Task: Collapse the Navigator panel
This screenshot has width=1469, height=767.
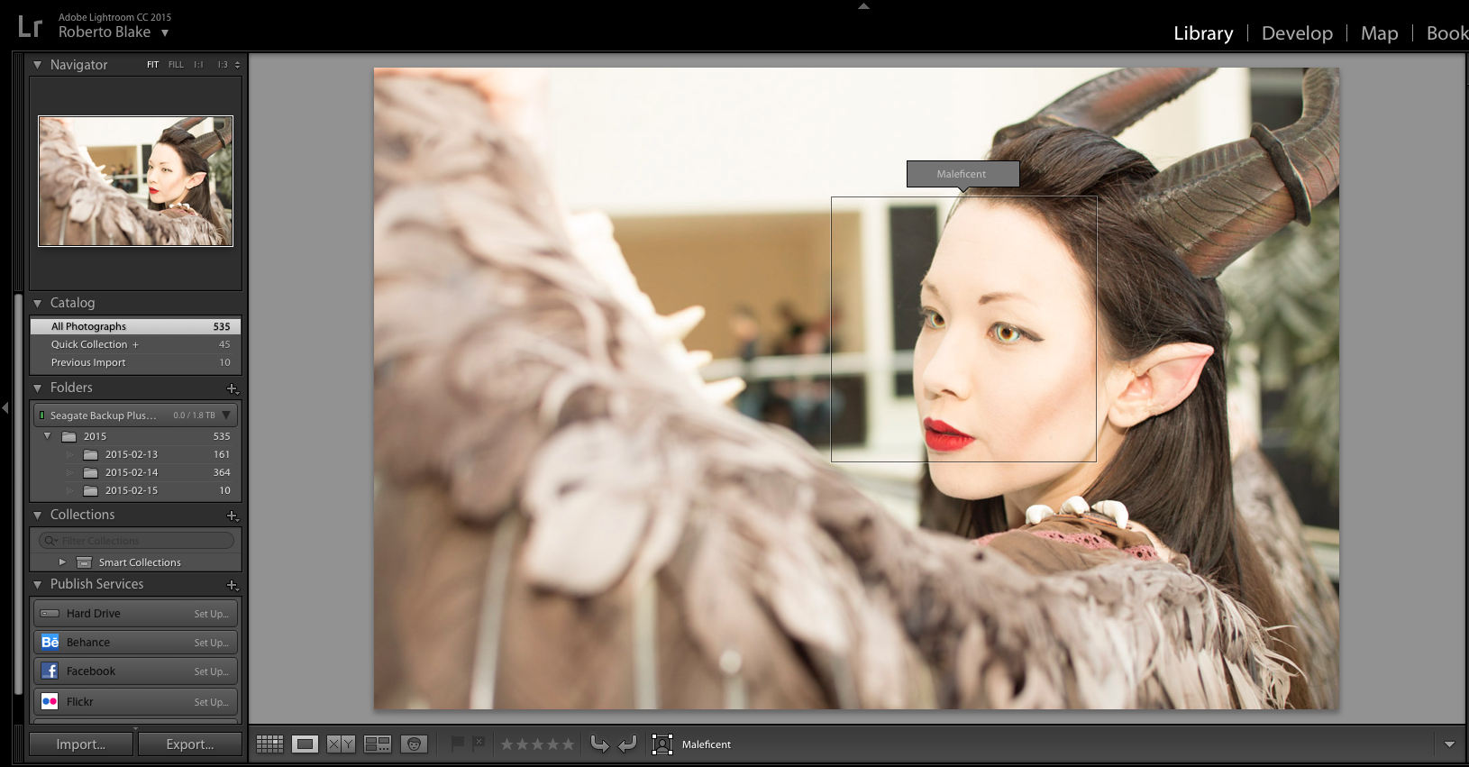Action: pos(37,65)
